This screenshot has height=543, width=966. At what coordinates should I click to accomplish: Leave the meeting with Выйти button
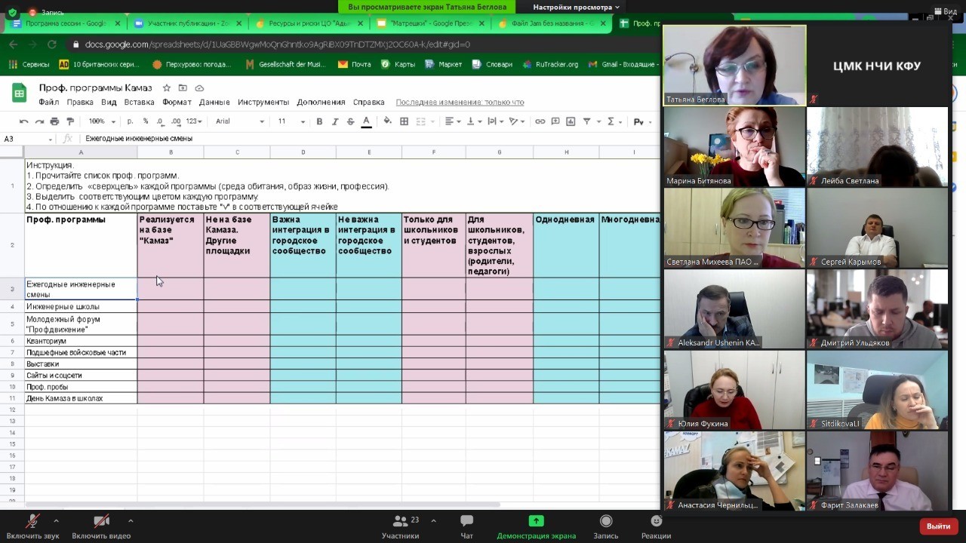(x=938, y=526)
